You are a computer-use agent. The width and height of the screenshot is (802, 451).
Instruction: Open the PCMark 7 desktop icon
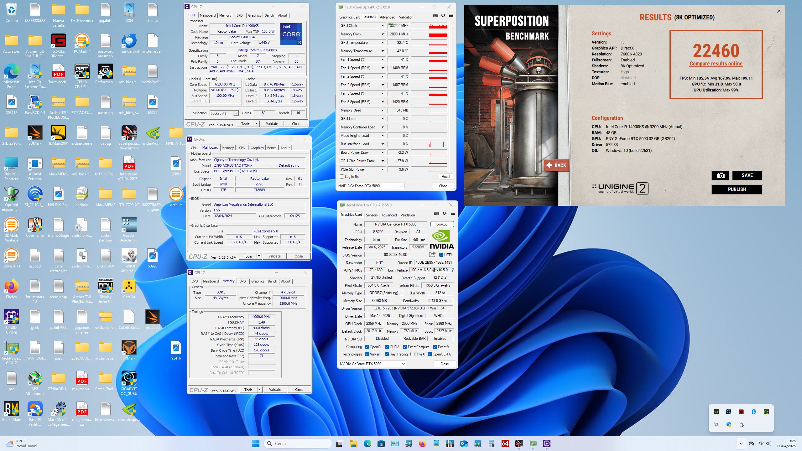click(82, 43)
